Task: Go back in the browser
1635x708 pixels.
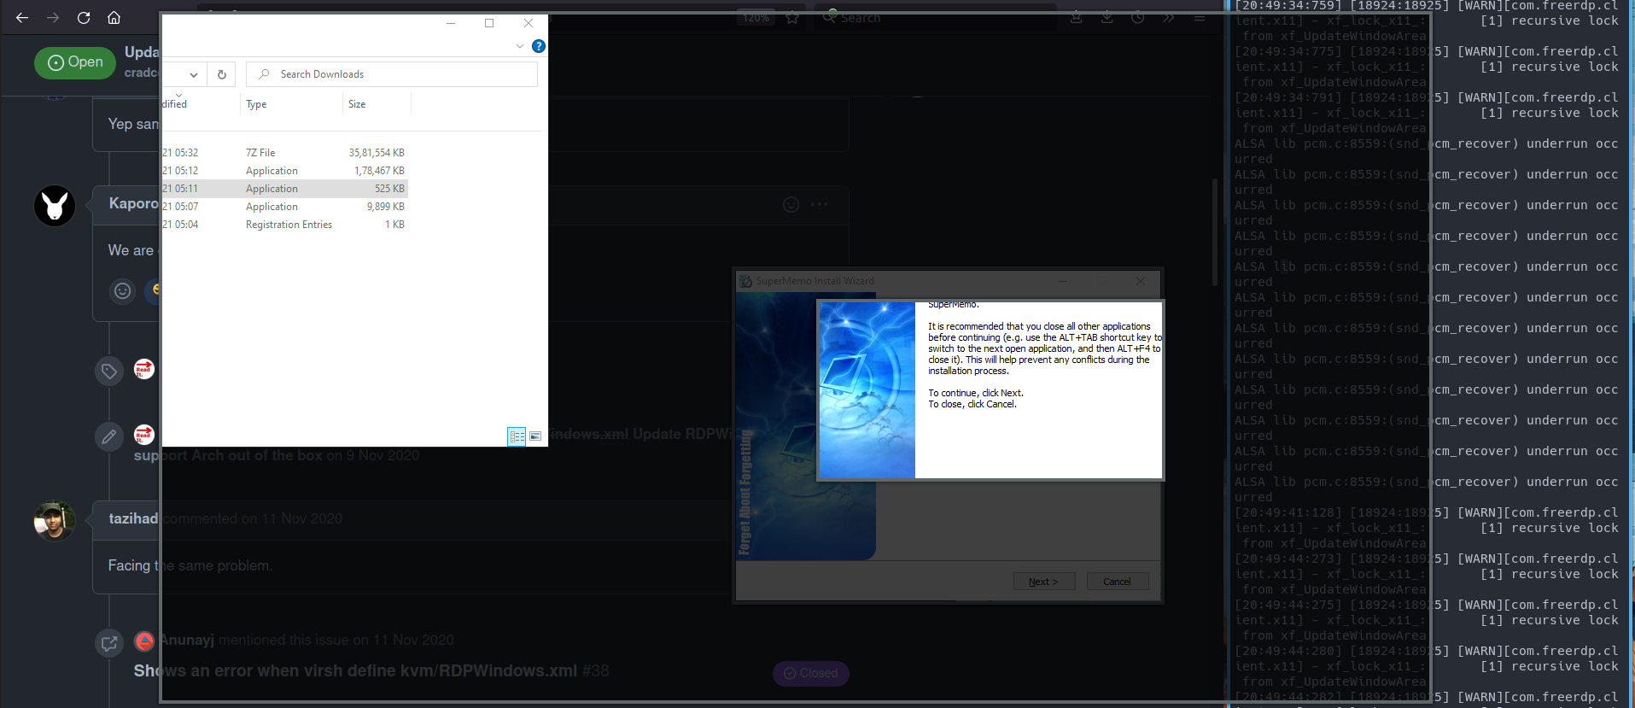Action: tap(22, 18)
